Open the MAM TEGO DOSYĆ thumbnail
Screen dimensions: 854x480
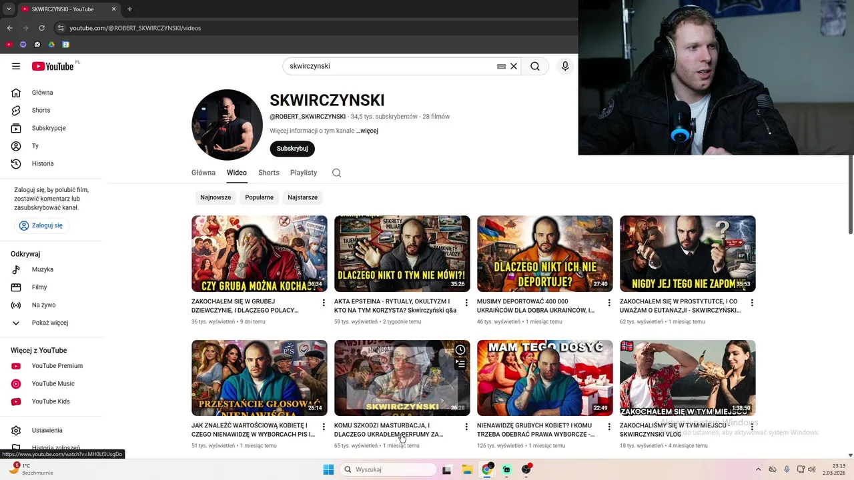point(545,378)
